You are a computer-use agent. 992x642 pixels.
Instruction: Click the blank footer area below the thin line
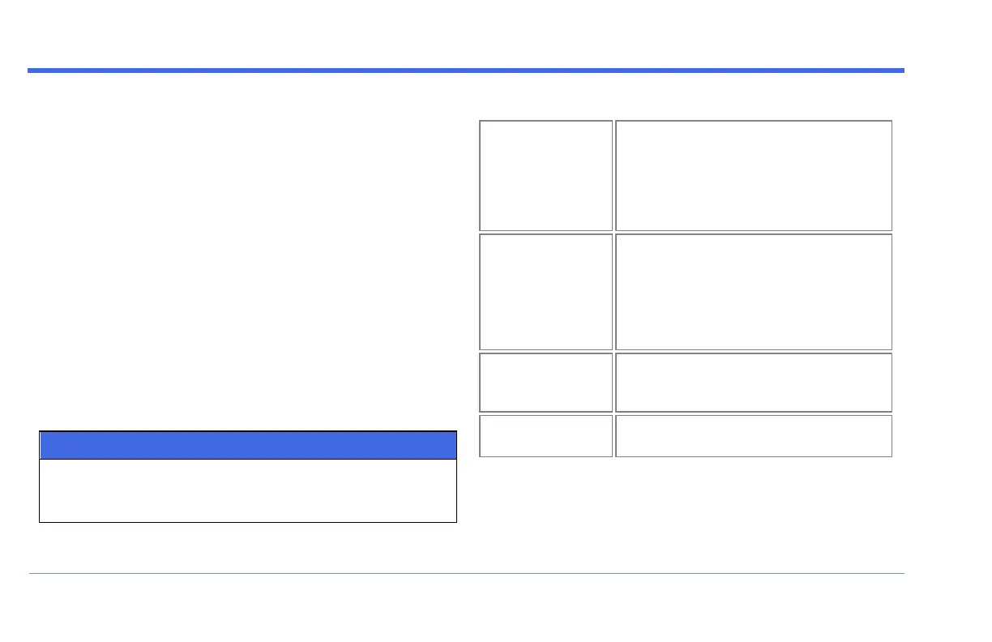[x=466, y=608]
